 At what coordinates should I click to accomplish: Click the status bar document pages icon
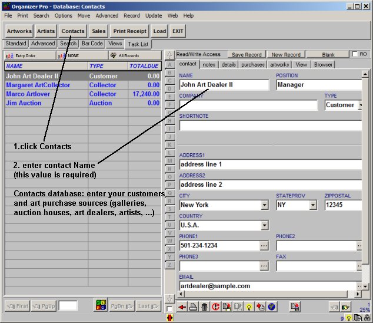[x=358, y=318]
